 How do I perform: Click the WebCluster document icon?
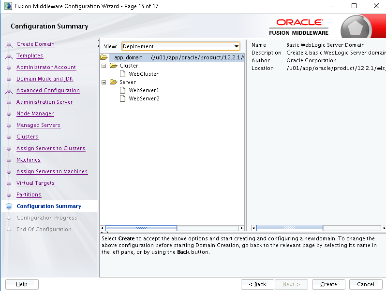122,74
